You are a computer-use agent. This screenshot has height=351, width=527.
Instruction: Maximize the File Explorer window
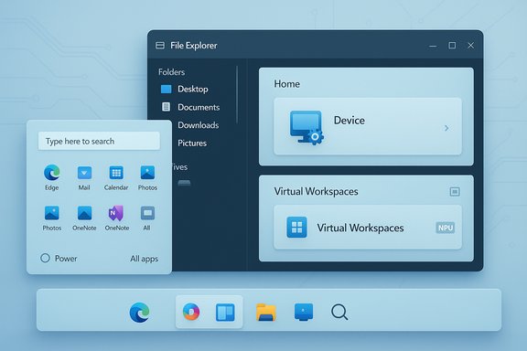[452, 46]
